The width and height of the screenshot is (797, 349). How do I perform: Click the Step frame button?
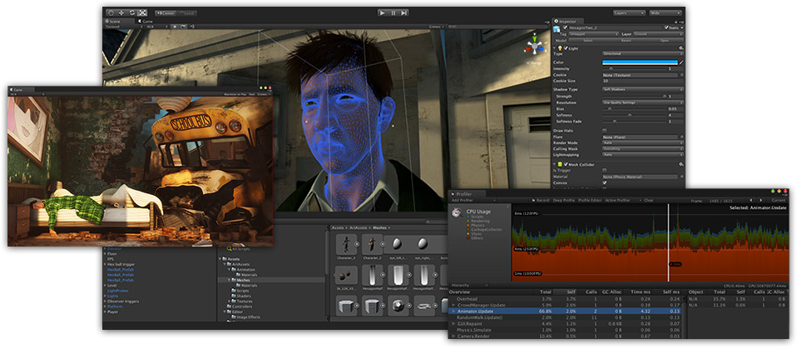pos(405,13)
